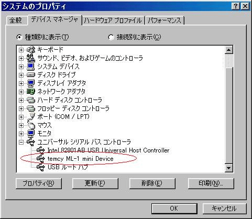This screenshot has height=219, width=252.
Task: Click the 削除(E) button
Action: coord(152,183)
